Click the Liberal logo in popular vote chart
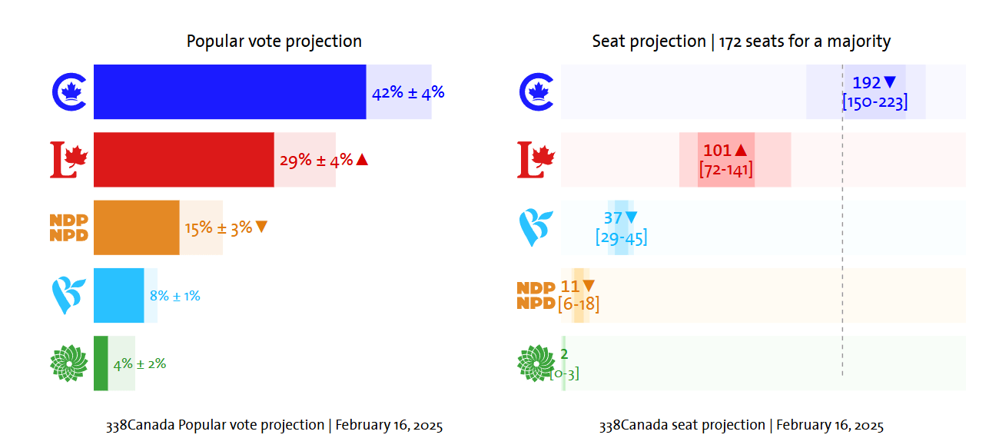This screenshot has height=448, width=989. 69,160
